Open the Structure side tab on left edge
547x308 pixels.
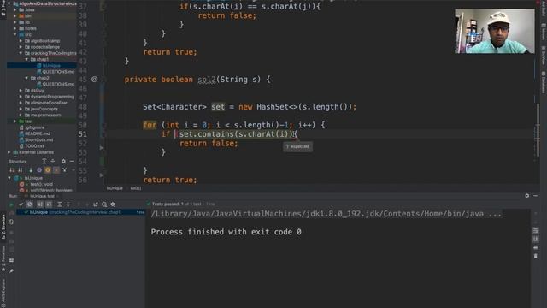[3, 227]
